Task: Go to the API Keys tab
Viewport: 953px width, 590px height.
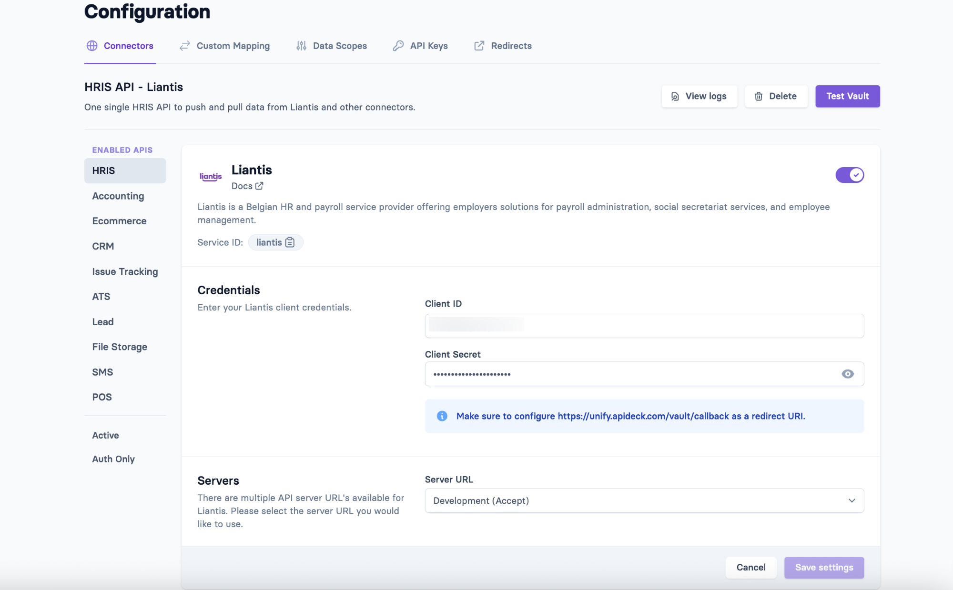Action: [420, 46]
